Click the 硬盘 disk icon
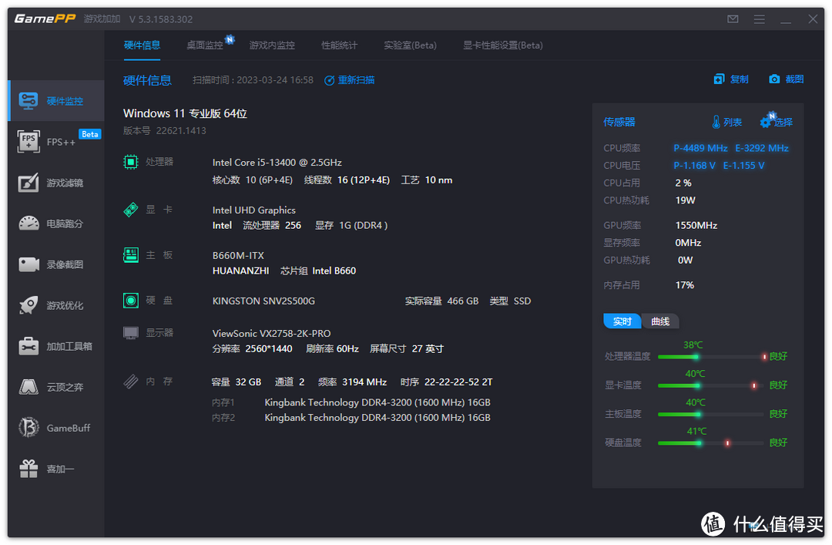The width and height of the screenshot is (832, 545). click(130, 301)
